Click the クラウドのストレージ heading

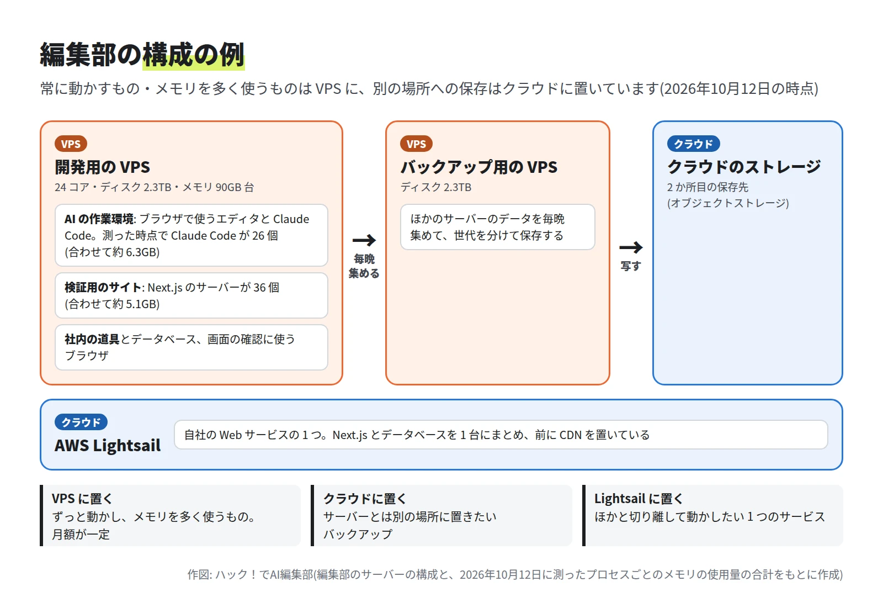click(744, 167)
